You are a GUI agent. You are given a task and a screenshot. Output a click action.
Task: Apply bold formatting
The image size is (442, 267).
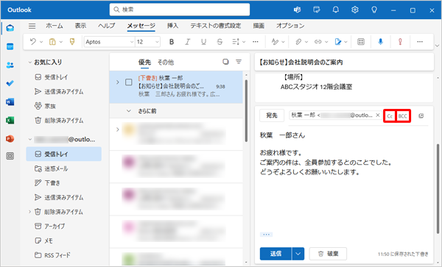point(172,42)
